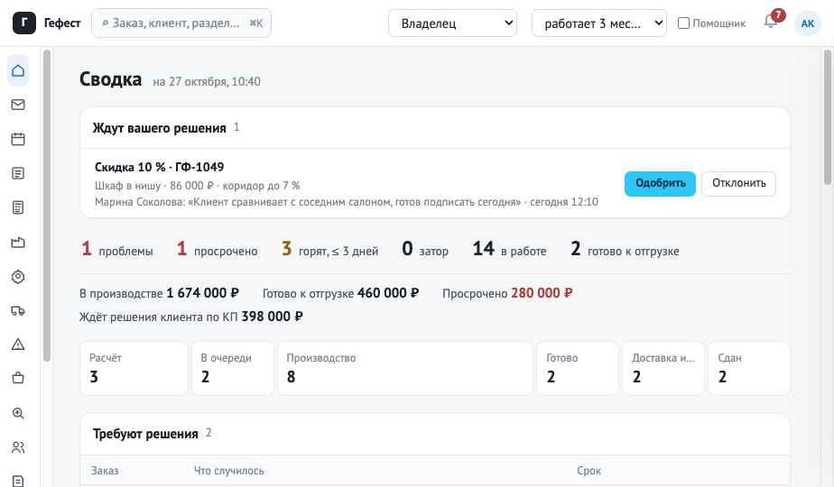Screen dimensions: 834x487
Task: Click the '0 затор' counter
Action: pyautogui.click(x=425, y=249)
